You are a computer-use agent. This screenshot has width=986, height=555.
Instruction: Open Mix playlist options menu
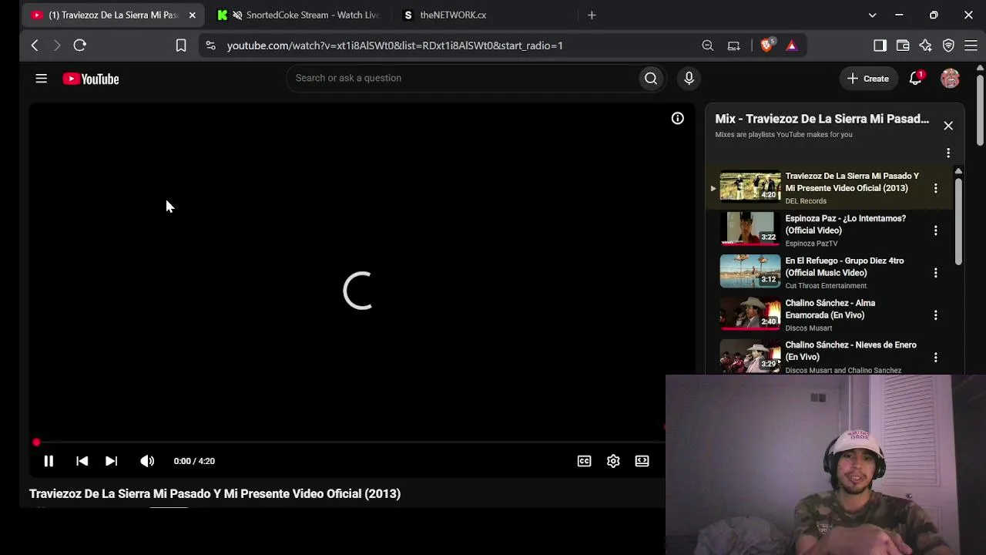point(948,153)
